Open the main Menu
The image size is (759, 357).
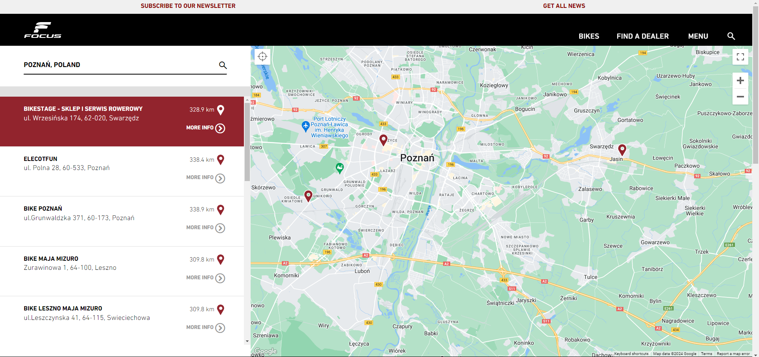(x=698, y=36)
